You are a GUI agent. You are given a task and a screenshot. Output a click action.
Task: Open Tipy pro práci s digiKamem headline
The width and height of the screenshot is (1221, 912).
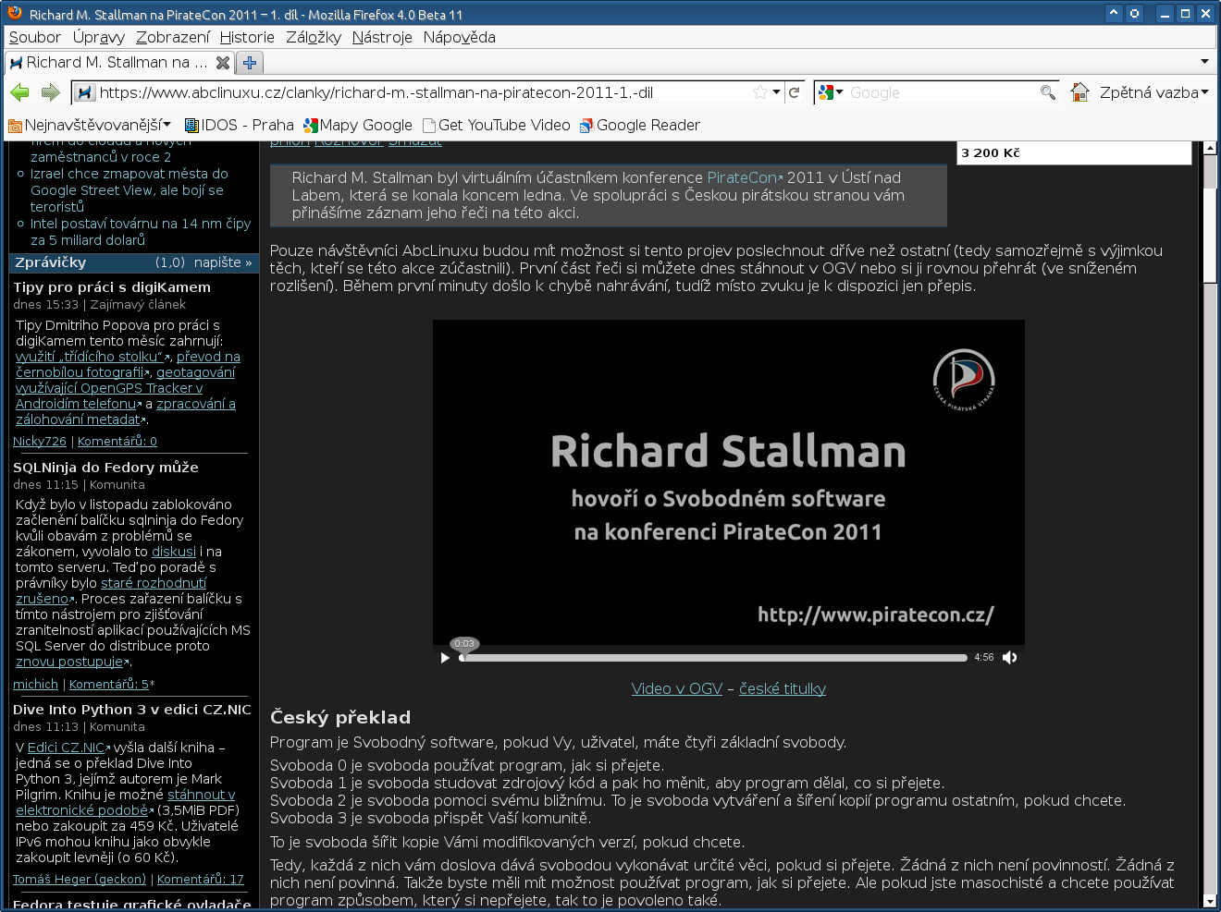(x=112, y=287)
